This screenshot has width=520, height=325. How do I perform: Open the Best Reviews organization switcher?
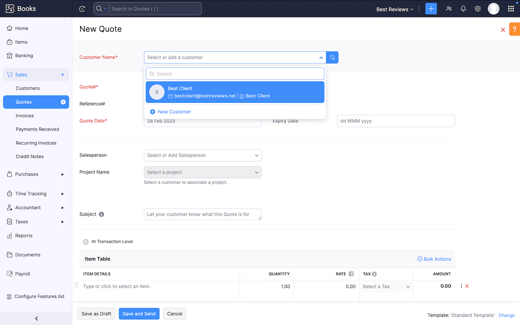pyautogui.click(x=394, y=9)
